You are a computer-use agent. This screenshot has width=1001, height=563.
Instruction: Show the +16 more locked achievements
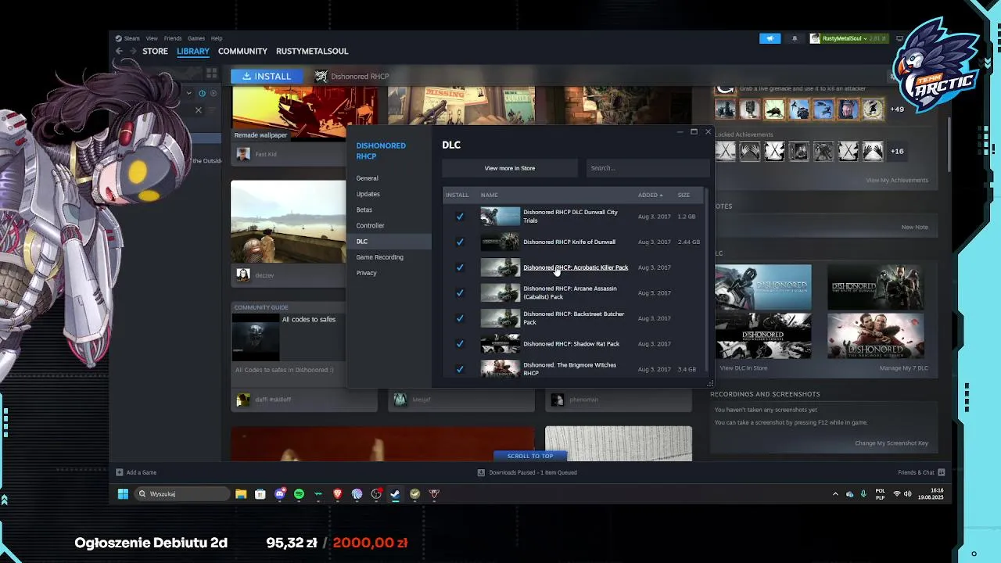pos(897,151)
